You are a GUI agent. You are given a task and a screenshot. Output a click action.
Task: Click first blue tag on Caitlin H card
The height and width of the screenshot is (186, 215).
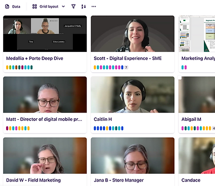95,128
